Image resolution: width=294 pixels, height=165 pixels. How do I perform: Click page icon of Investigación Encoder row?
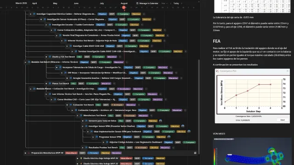tap(50, 25)
